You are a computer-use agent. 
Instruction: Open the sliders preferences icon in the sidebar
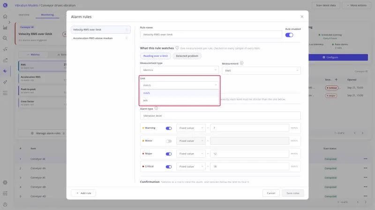pos(5,193)
